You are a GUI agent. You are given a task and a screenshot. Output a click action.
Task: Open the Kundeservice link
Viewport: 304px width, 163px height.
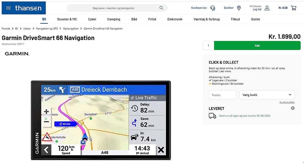click(x=199, y=8)
